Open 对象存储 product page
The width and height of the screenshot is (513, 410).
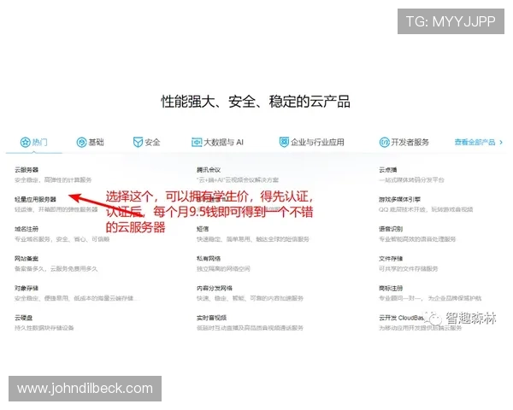pyautogui.click(x=27, y=288)
